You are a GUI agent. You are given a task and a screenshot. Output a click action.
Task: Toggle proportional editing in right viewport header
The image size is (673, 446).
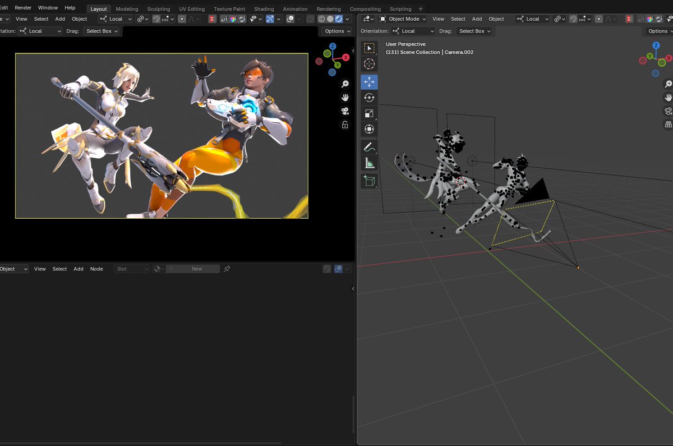pos(598,19)
